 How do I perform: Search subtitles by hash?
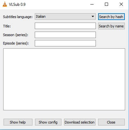tap(111, 17)
